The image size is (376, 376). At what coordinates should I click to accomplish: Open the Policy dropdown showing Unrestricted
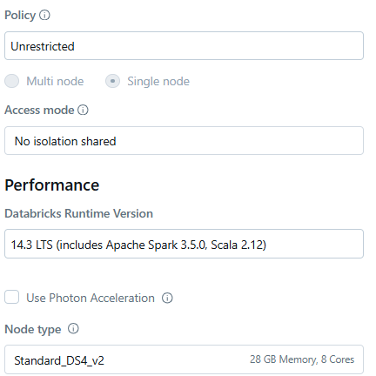tap(184, 46)
